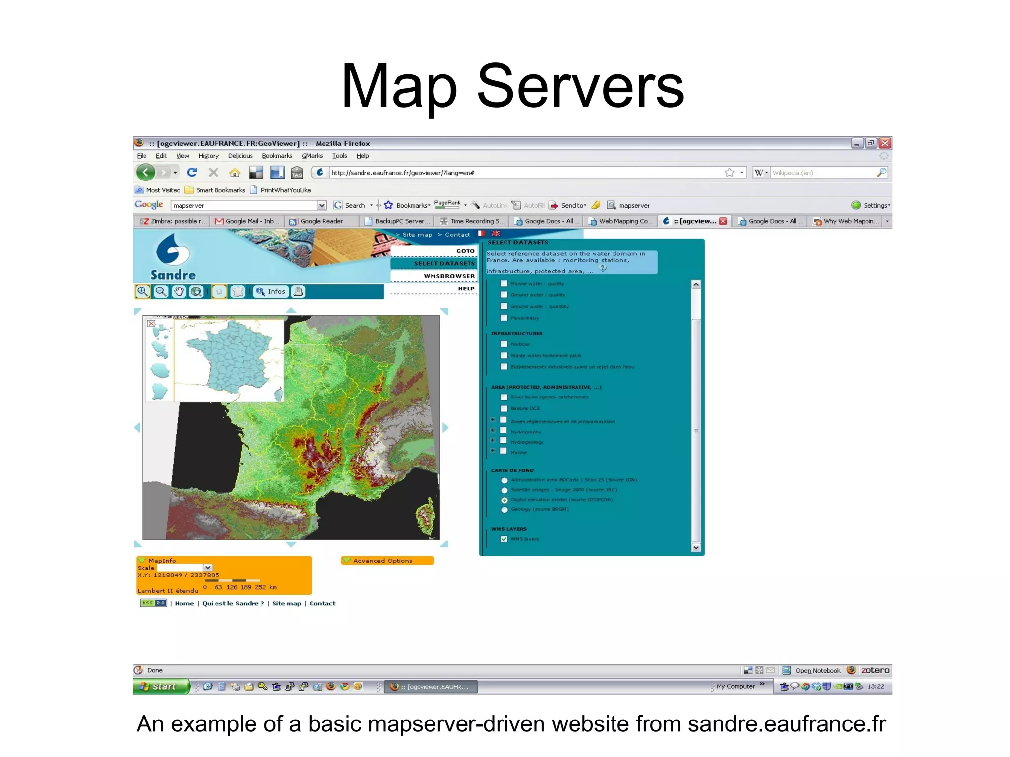1010x757 pixels.
Task: Activate the Infos query tool
Action: coord(271,291)
